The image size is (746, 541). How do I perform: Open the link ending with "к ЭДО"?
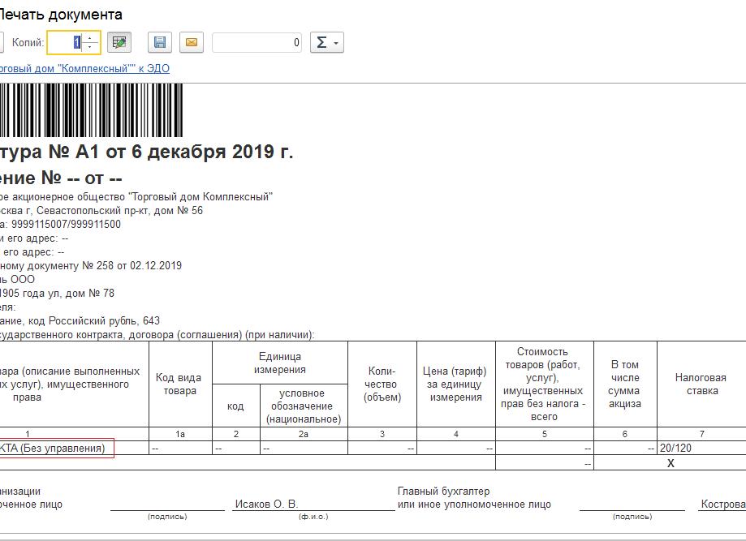[x=84, y=68]
